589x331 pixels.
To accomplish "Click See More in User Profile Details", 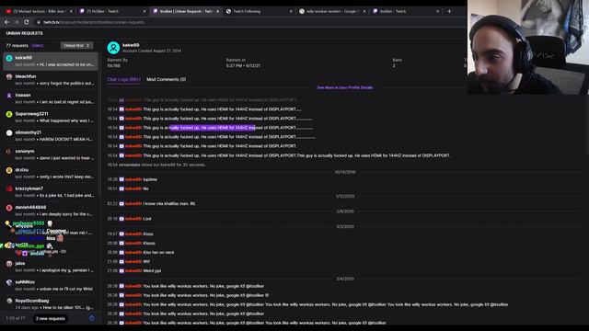I will pyautogui.click(x=345, y=87).
